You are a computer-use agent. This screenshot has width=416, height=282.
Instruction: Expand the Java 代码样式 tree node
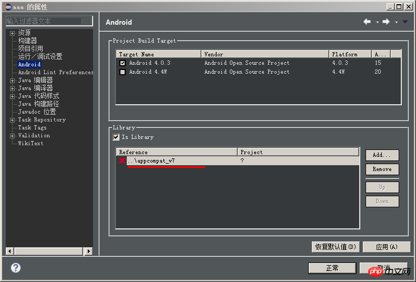tap(12, 97)
